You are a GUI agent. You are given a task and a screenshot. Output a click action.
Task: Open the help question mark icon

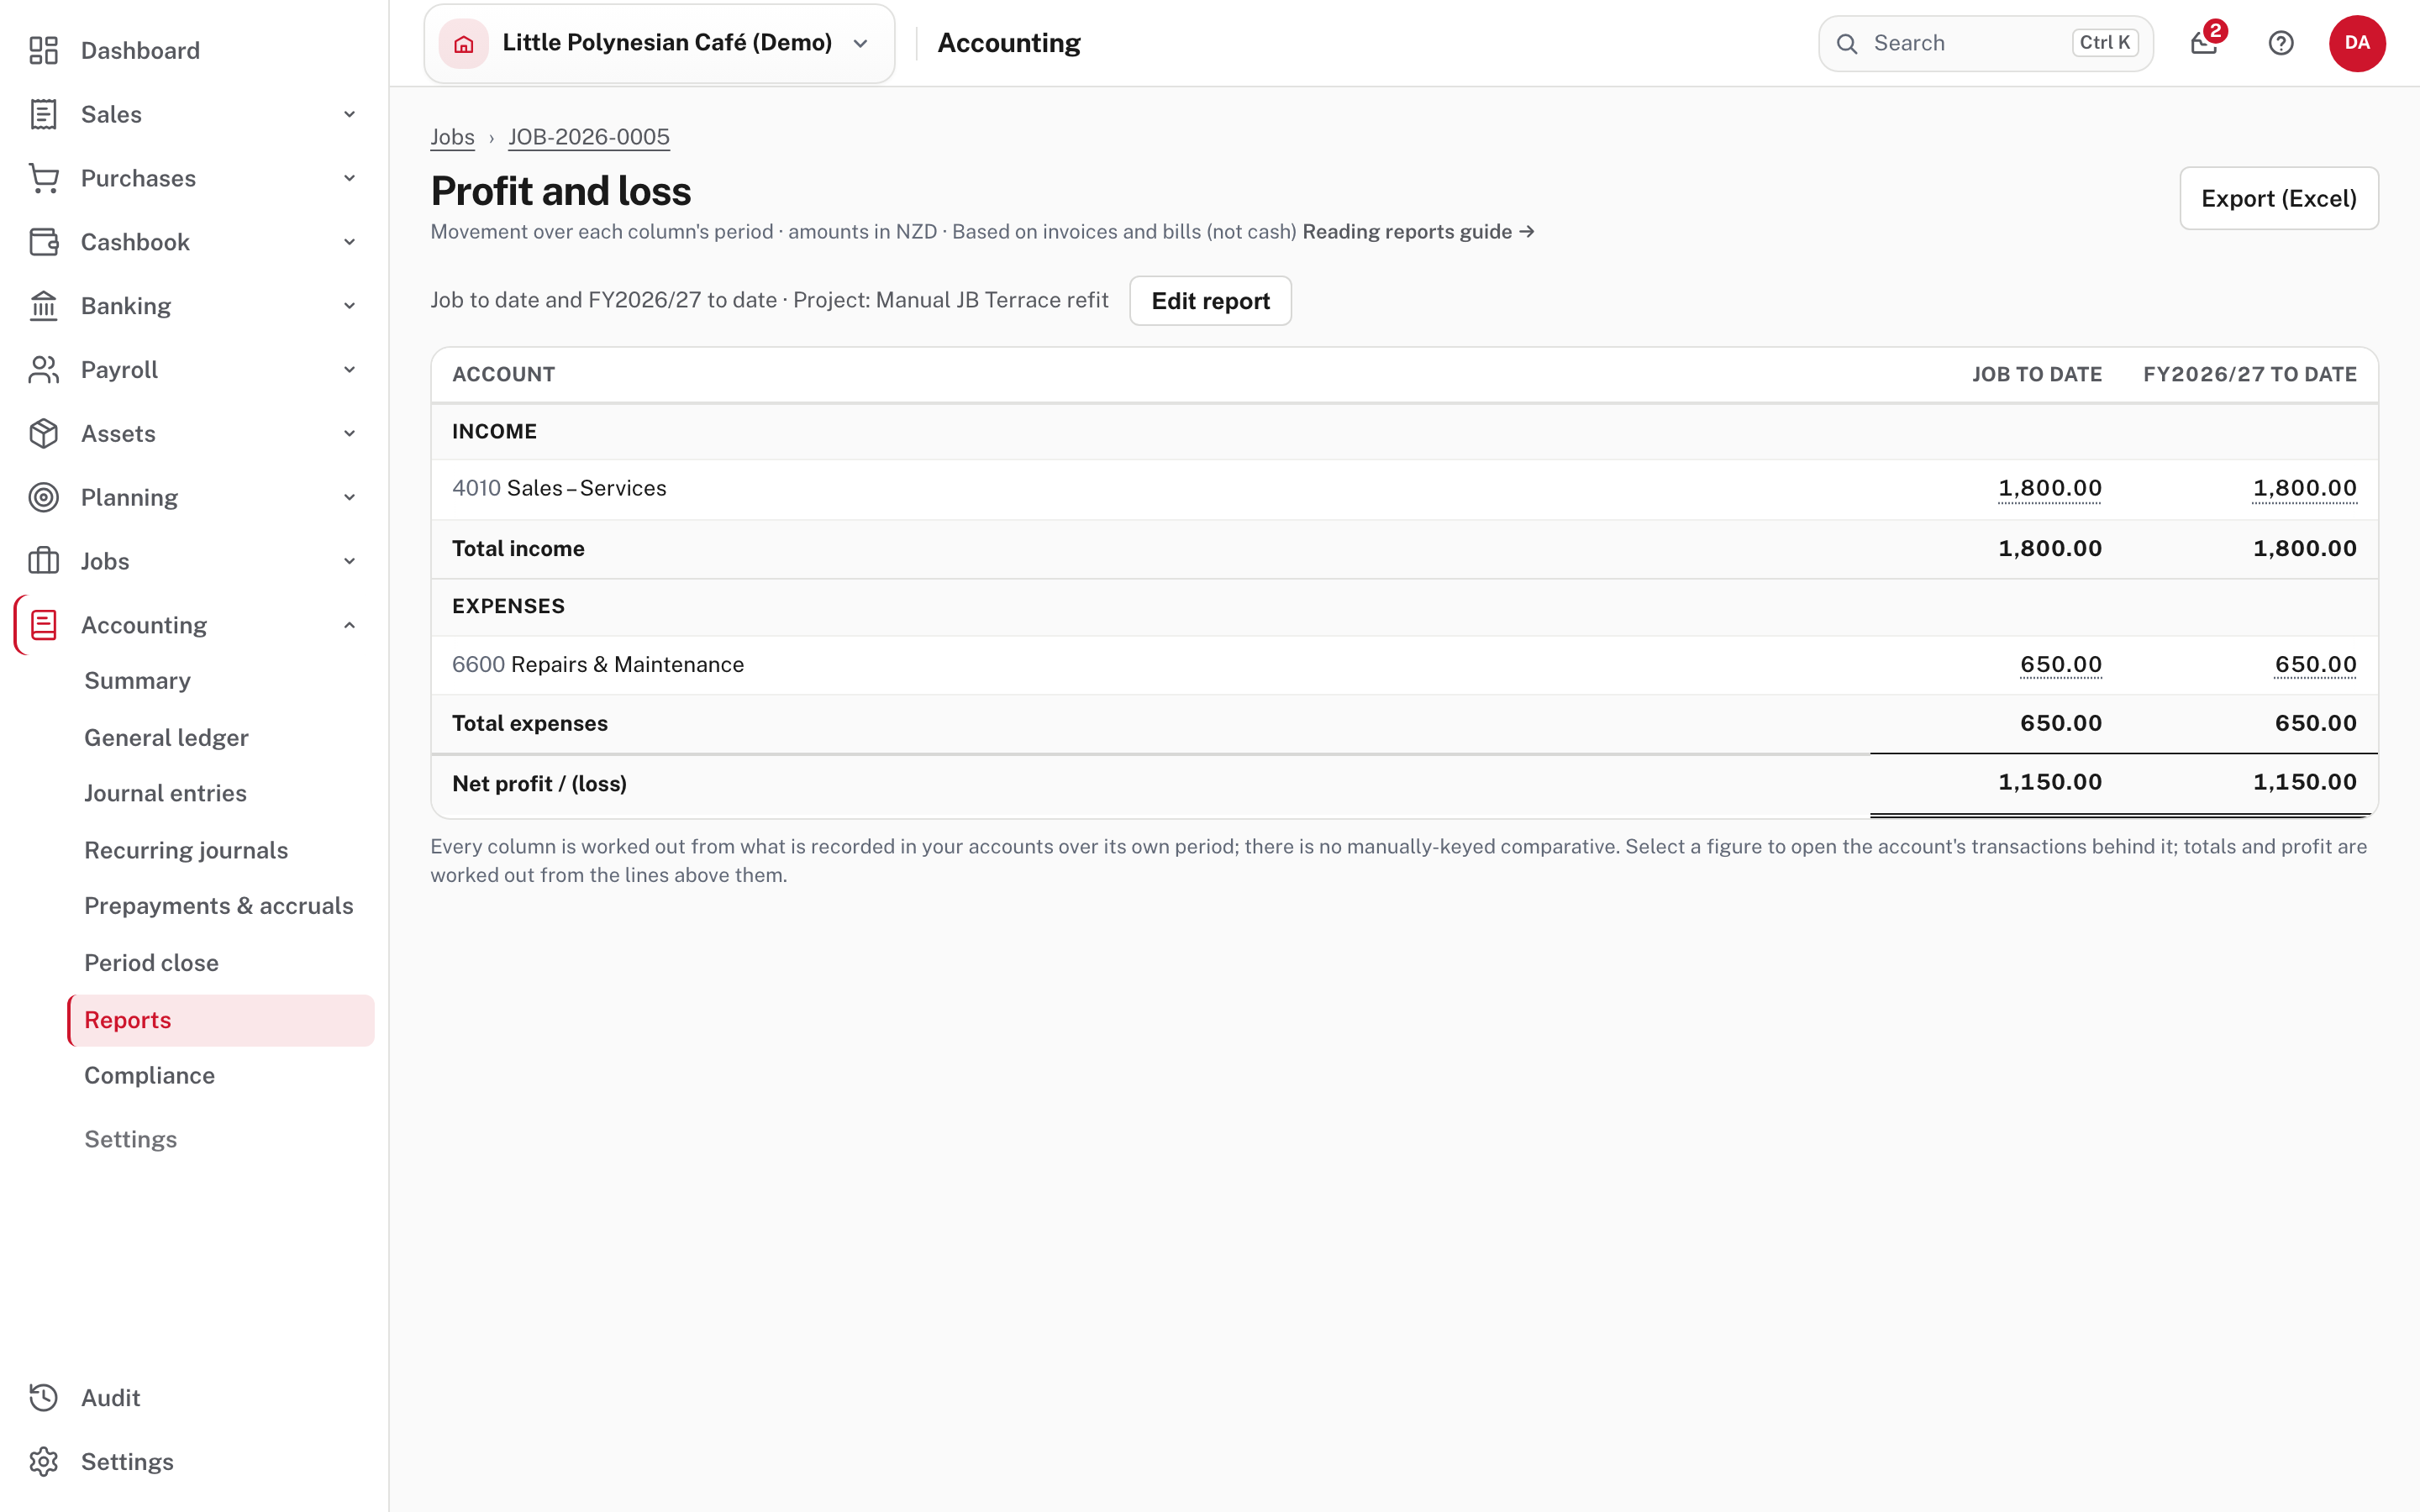coord(2281,43)
